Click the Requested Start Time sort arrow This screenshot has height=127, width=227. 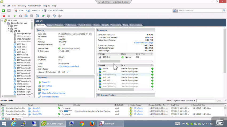pos(168,105)
